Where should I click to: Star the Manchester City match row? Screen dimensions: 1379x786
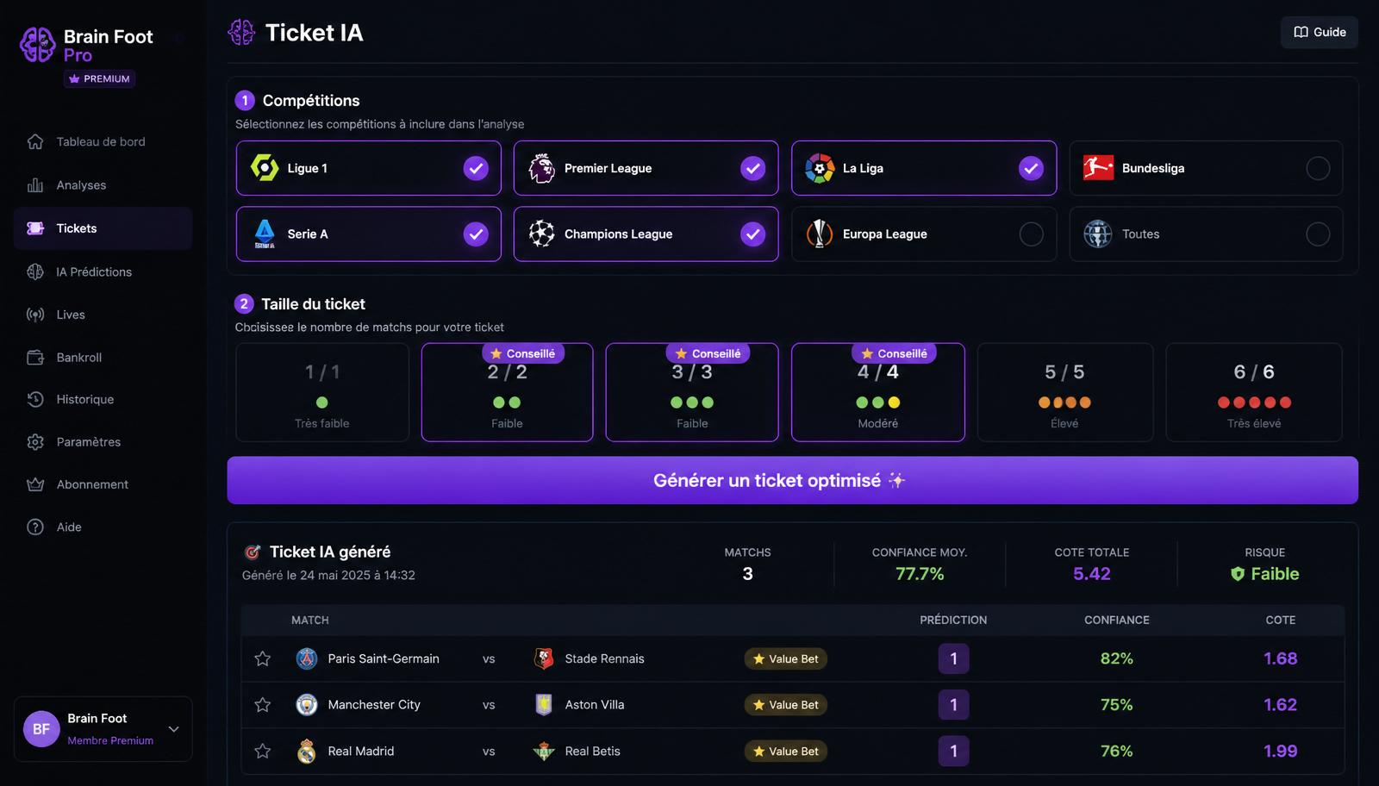263,705
